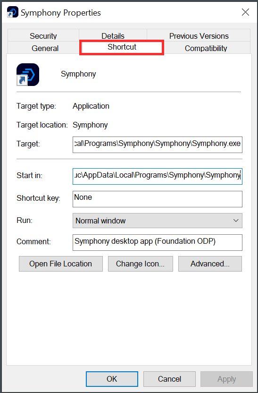Click the Change Icon button
258x393 pixels.
pos(141,264)
